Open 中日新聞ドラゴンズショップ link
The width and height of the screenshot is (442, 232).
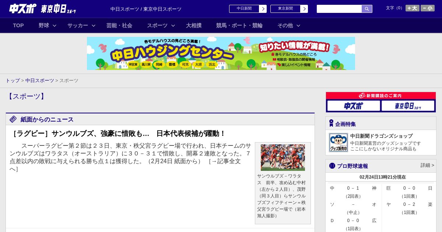click(x=381, y=136)
